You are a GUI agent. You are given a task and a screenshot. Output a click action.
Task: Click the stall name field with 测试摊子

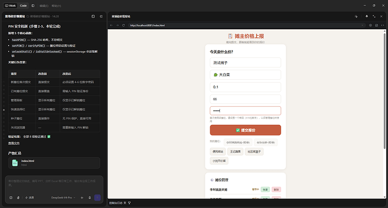[246, 62]
